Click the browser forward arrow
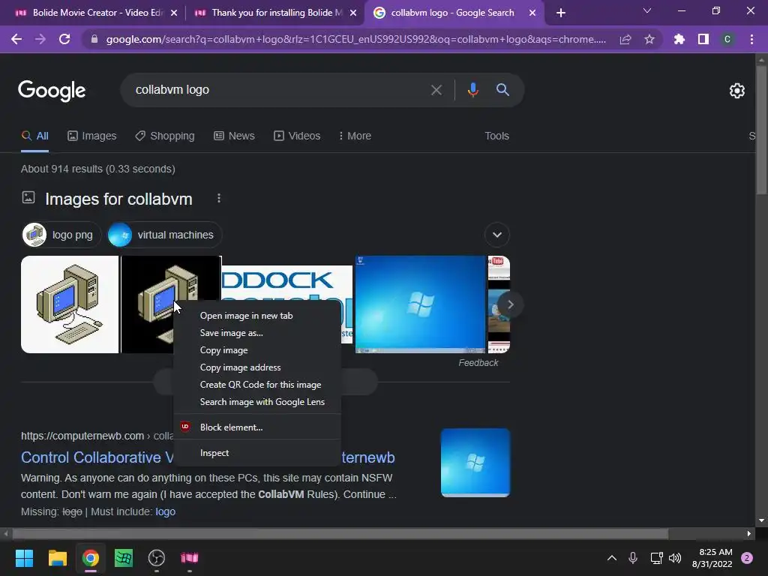The width and height of the screenshot is (768, 576). [40, 39]
